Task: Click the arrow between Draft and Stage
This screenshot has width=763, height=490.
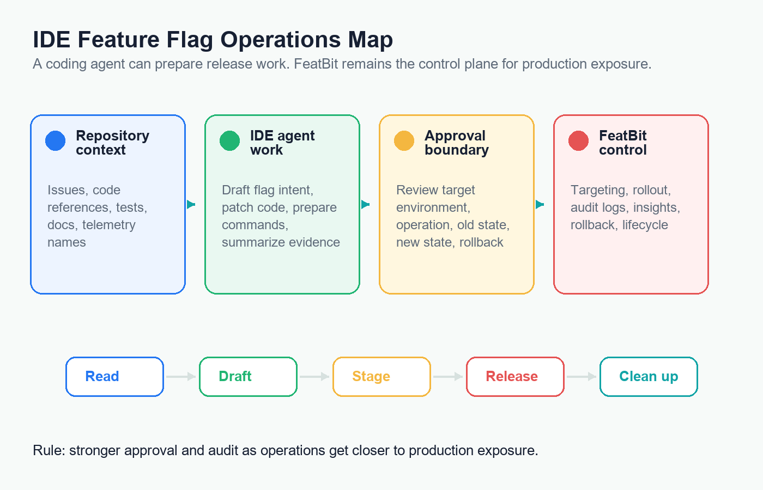Action: tap(314, 377)
